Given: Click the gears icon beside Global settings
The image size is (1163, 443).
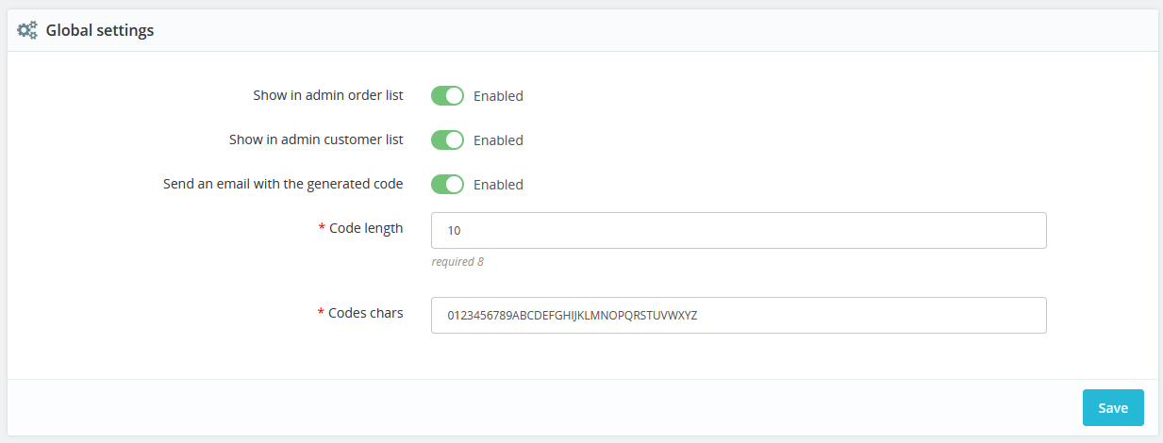Looking at the screenshot, I should (x=28, y=31).
